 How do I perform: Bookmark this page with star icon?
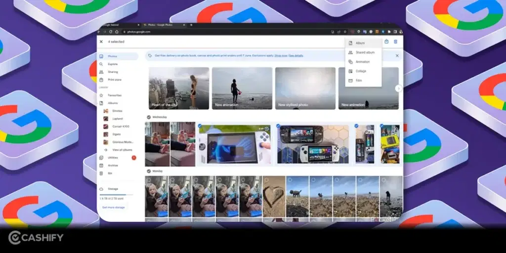[345, 32]
